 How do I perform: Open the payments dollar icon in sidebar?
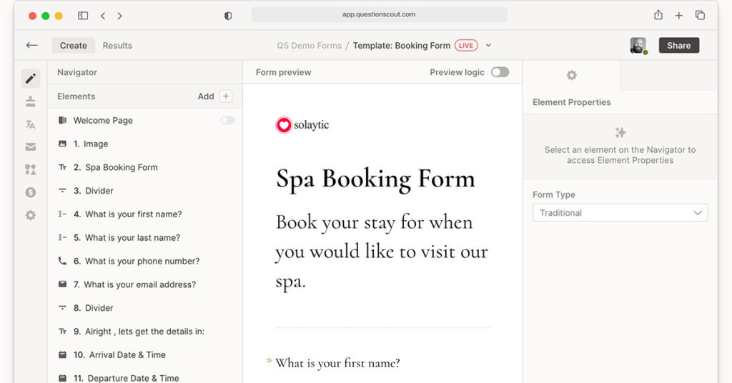30,192
